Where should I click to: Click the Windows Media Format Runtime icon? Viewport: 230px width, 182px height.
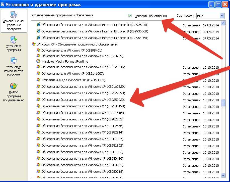(38, 61)
